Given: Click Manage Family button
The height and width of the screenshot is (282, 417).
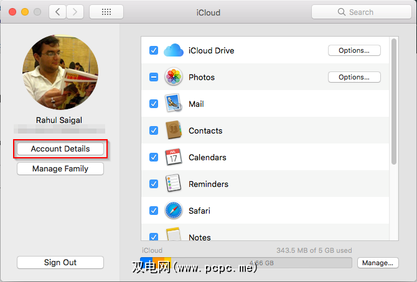Looking at the screenshot, I should 60,168.
